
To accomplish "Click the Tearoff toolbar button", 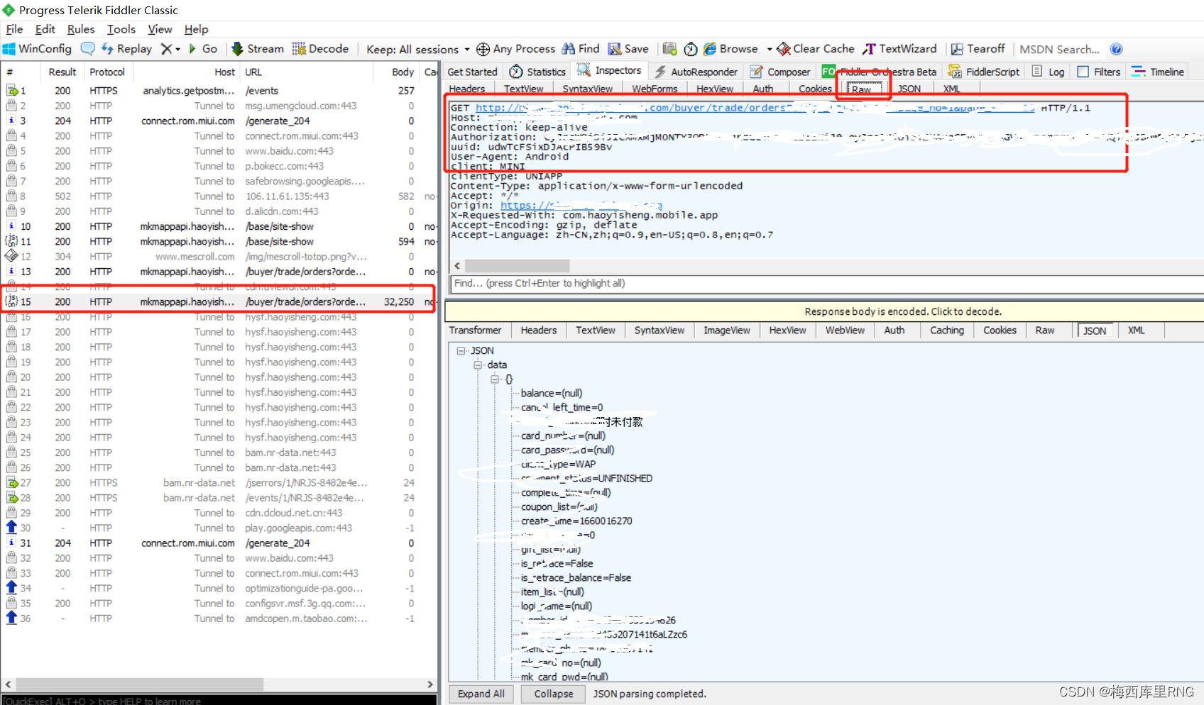I will (x=978, y=49).
